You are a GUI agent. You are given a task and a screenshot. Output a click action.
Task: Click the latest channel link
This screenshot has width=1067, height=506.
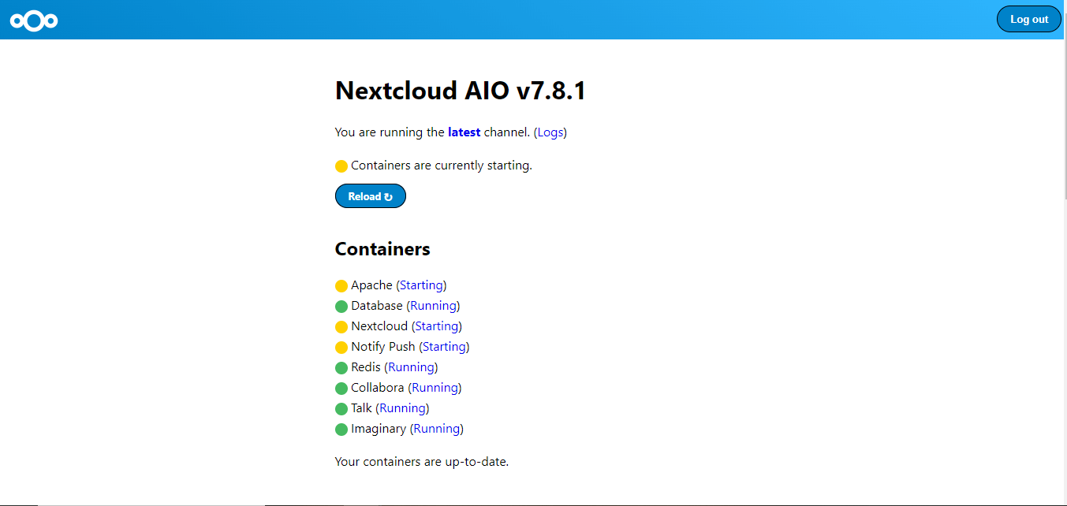coord(464,132)
